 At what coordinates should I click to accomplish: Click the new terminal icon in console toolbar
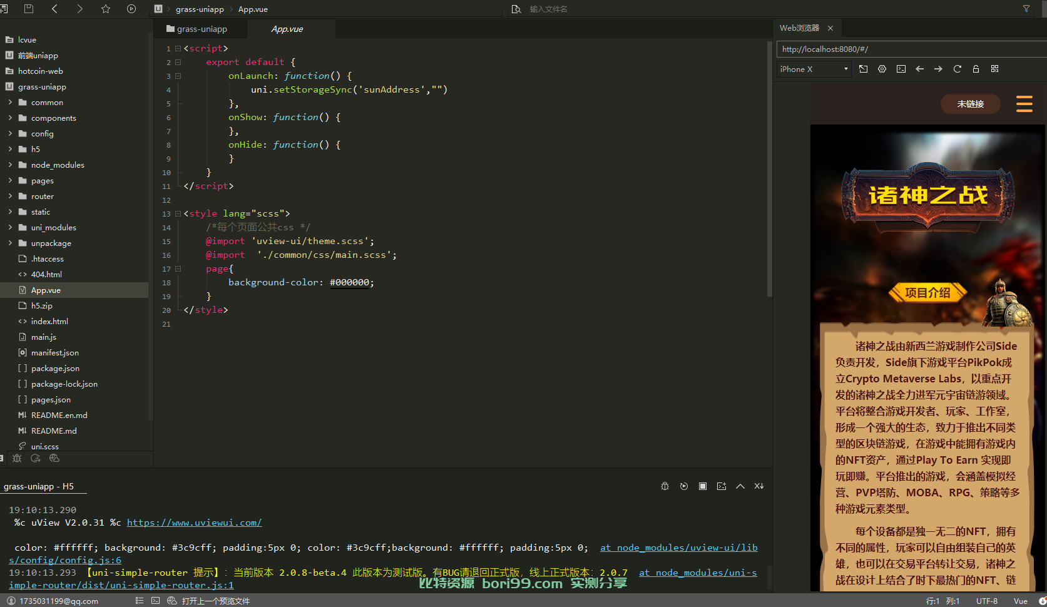tap(722, 486)
